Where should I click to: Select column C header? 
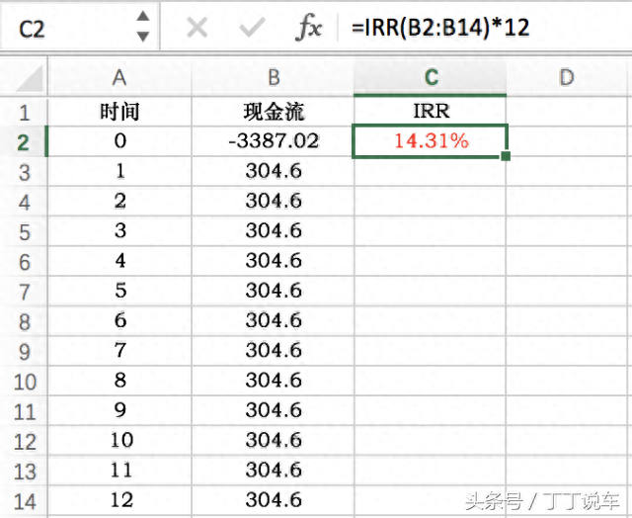coord(431,77)
